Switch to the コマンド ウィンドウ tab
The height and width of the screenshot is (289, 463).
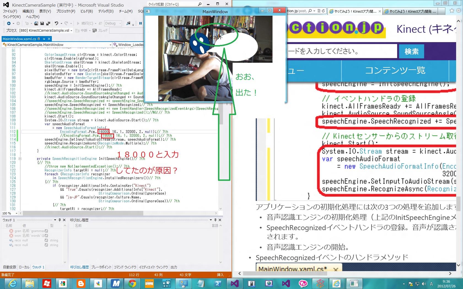pos(125,267)
